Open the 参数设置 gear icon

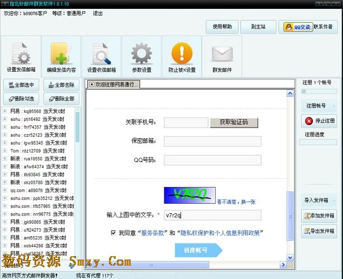[x=141, y=56]
